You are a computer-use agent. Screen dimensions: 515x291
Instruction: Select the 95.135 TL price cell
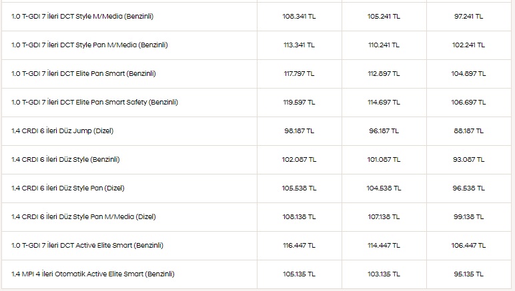(x=469, y=274)
